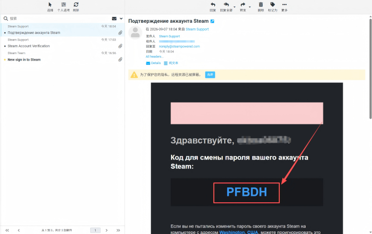Click time 今天 17:03 in message list
This screenshot has height=234, width=372.
(x=109, y=40)
